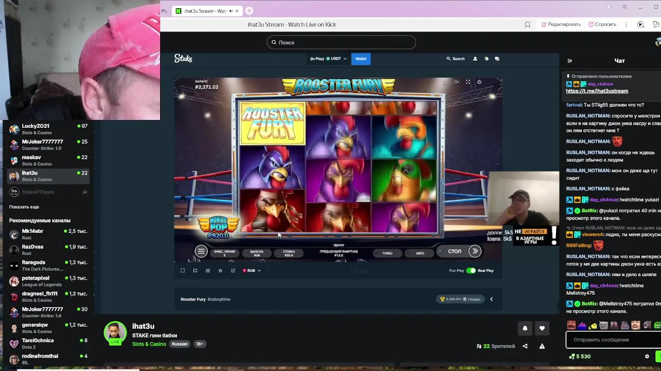Share the ihat3u stream
This screenshot has height=371, width=661.
[525, 346]
